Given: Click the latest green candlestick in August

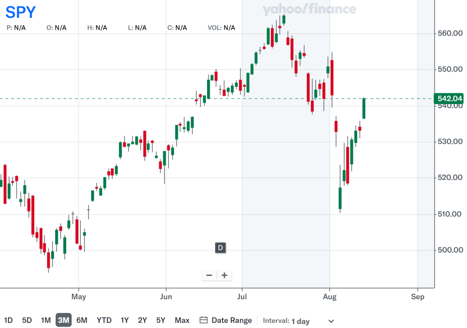Looking at the screenshot, I should point(364,109).
